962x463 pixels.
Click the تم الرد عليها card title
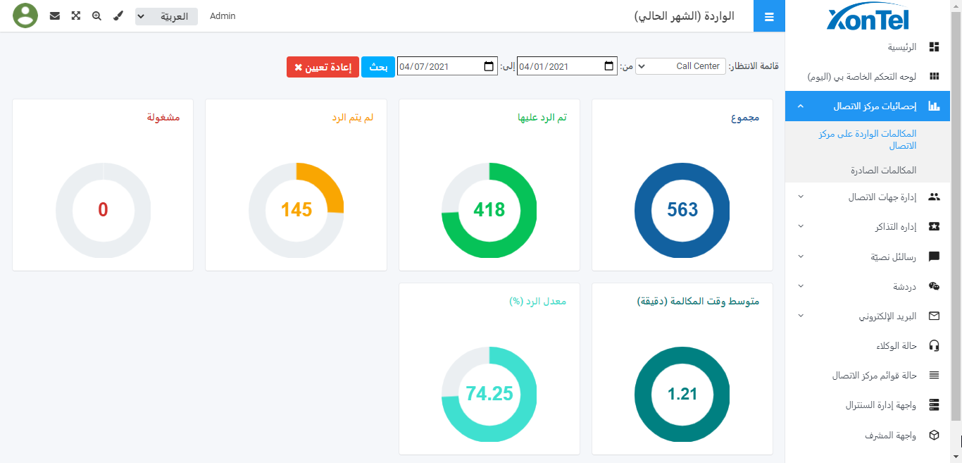tap(542, 118)
